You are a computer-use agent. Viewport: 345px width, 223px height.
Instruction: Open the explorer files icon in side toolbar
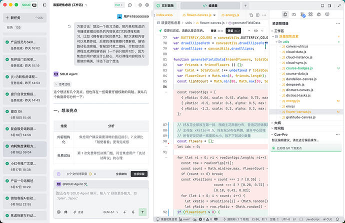coord(285,14)
